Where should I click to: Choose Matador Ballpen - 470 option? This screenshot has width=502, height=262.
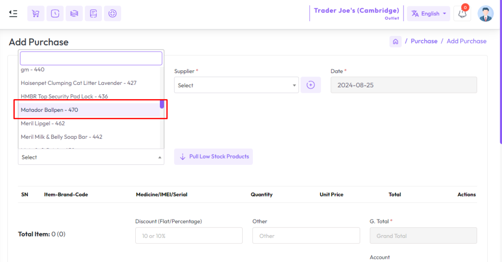pos(89,110)
